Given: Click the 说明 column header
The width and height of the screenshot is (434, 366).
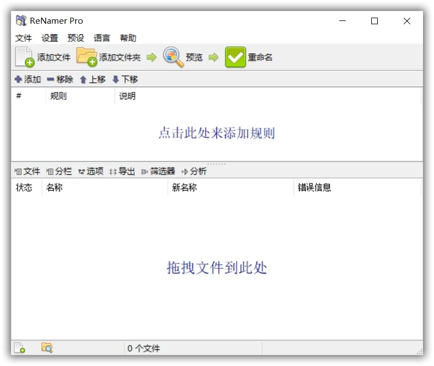Looking at the screenshot, I should 268,96.
